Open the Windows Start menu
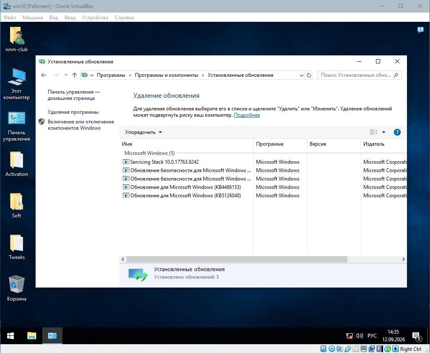Viewport: 430px width, 353px height. point(10,336)
